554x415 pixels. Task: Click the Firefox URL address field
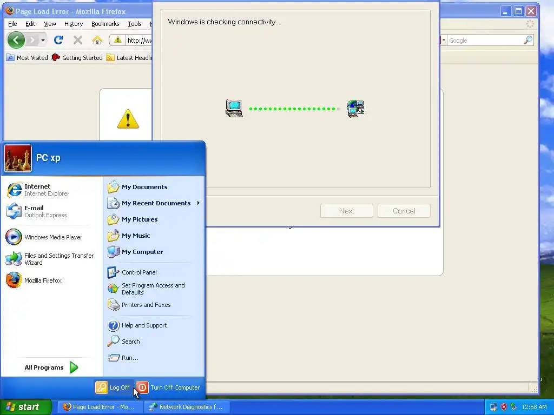(139, 40)
